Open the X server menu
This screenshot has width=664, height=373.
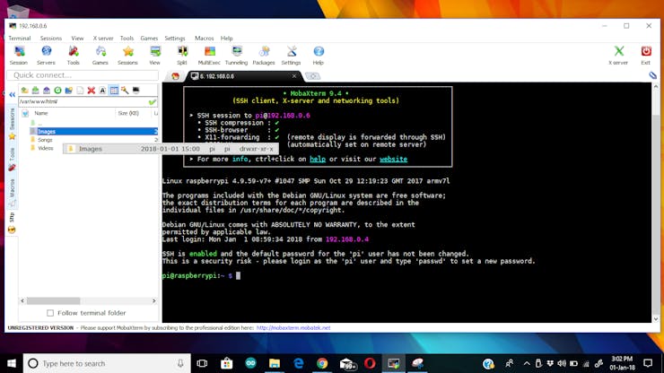pos(103,38)
